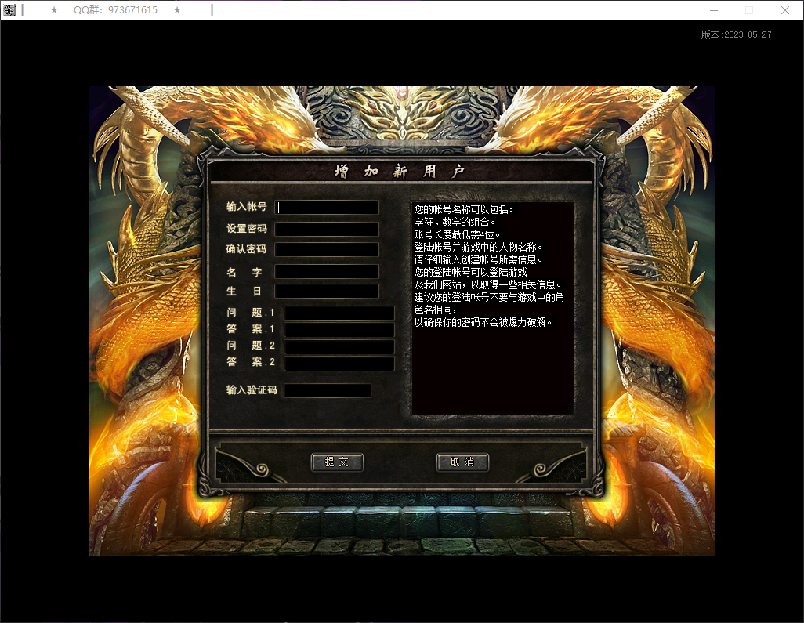Click the 增加新用户 dialog heading

tap(400, 172)
